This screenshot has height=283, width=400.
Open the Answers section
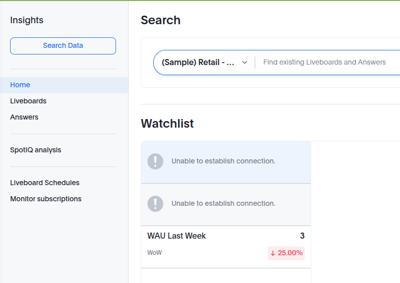[24, 117]
